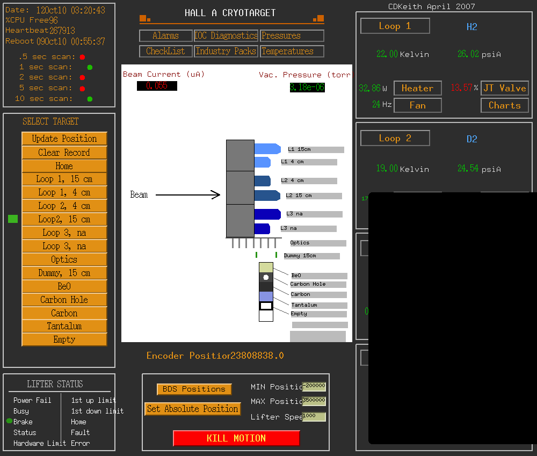Click the 10 sec scan green indicator
537x456 pixels.
click(x=90, y=99)
